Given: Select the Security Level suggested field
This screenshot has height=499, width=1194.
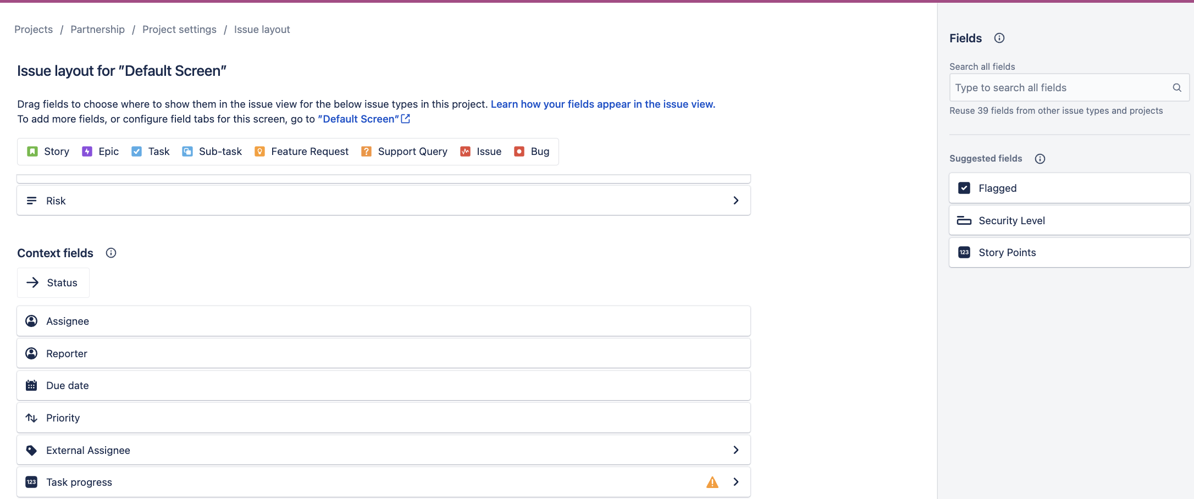Looking at the screenshot, I should [1069, 220].
